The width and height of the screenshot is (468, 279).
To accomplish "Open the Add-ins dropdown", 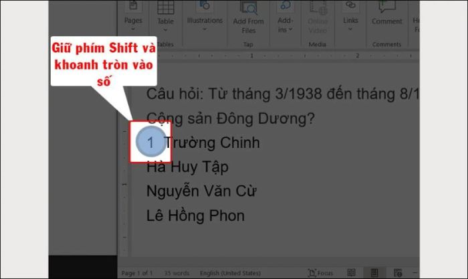I will [x=285, y=17].
